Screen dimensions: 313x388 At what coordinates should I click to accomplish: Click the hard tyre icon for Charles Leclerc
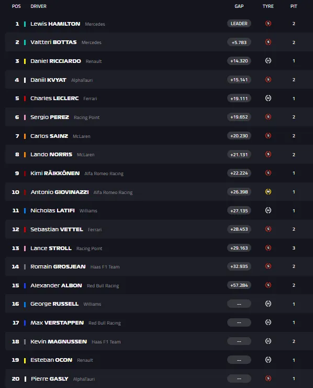point(268,98)
